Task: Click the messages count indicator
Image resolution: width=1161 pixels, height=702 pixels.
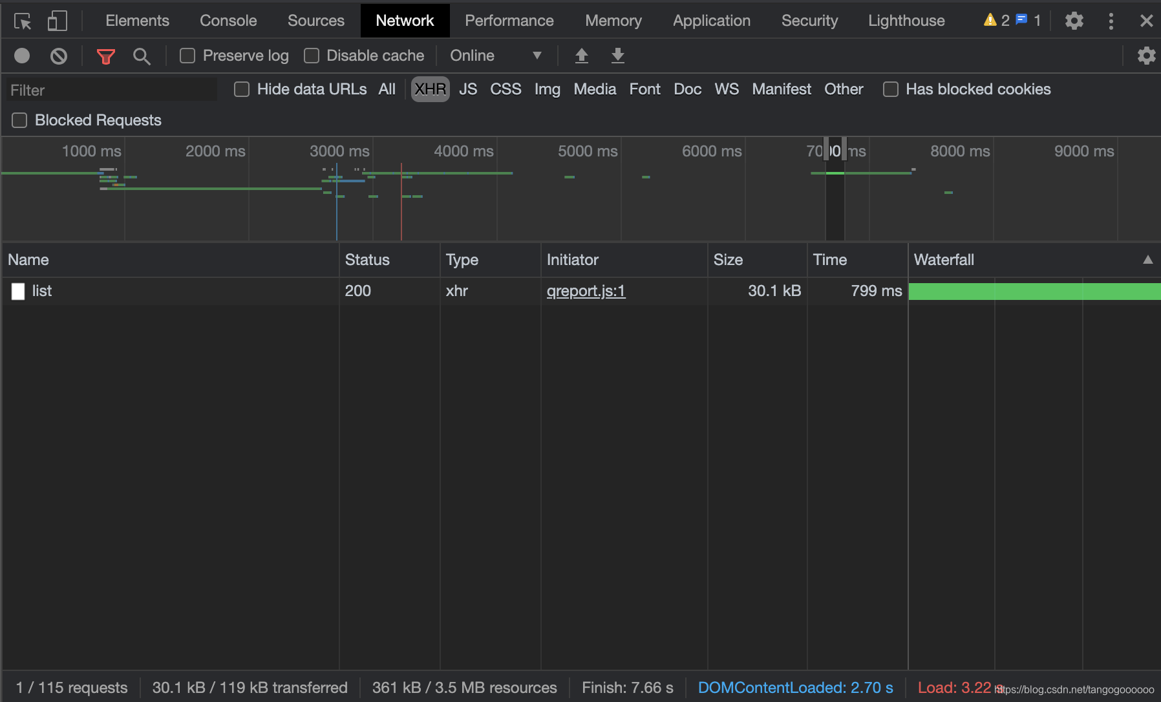Action: 1028,21
